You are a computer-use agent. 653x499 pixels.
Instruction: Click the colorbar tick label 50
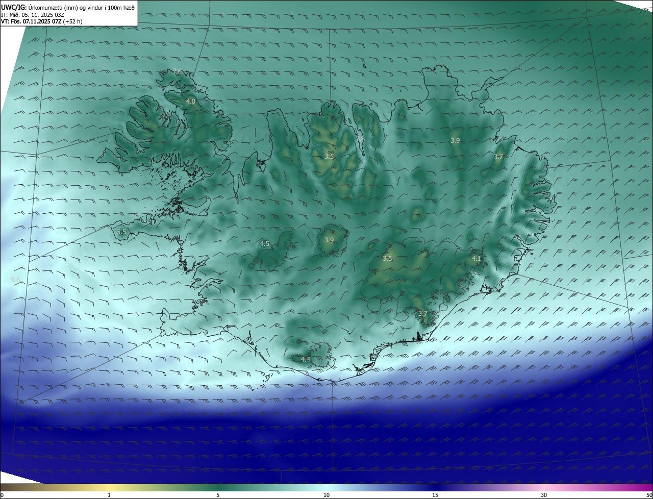click(649, 495)
